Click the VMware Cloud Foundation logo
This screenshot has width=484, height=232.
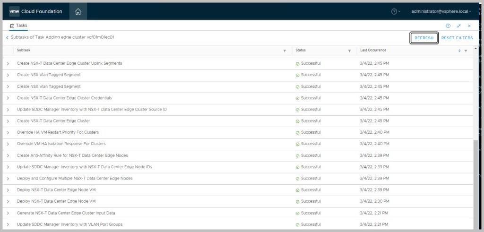coord(35,11)
